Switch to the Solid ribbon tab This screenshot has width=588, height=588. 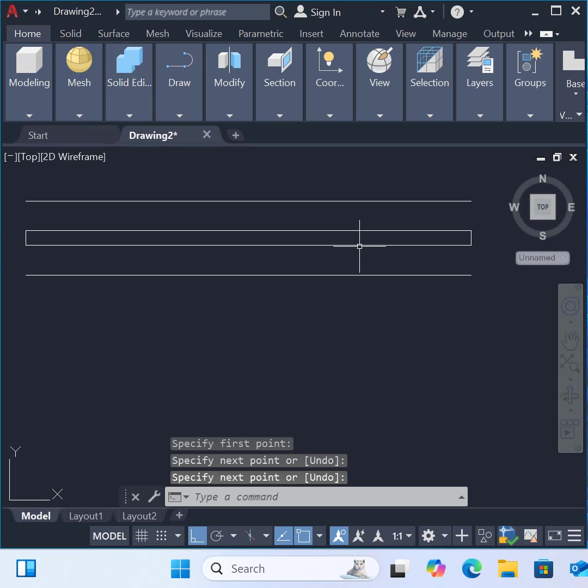click(x=70, y=34)
